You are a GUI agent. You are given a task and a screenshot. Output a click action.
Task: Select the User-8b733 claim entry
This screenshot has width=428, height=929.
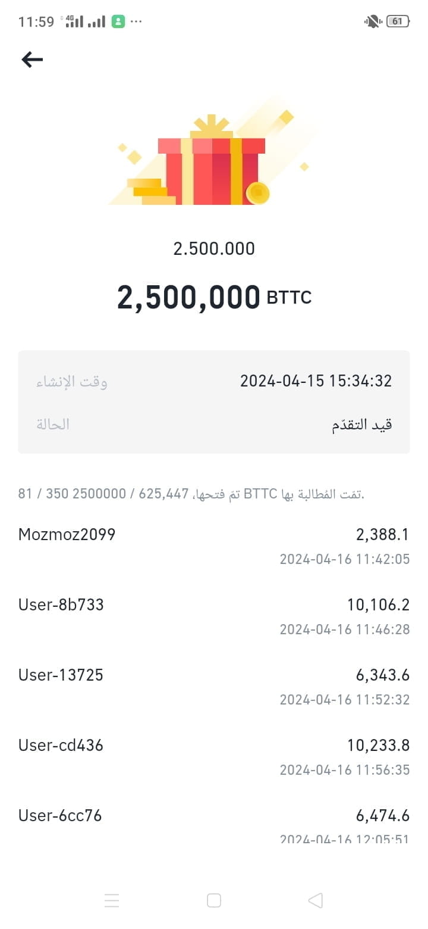pyautogui.click(x=214, y=616)
